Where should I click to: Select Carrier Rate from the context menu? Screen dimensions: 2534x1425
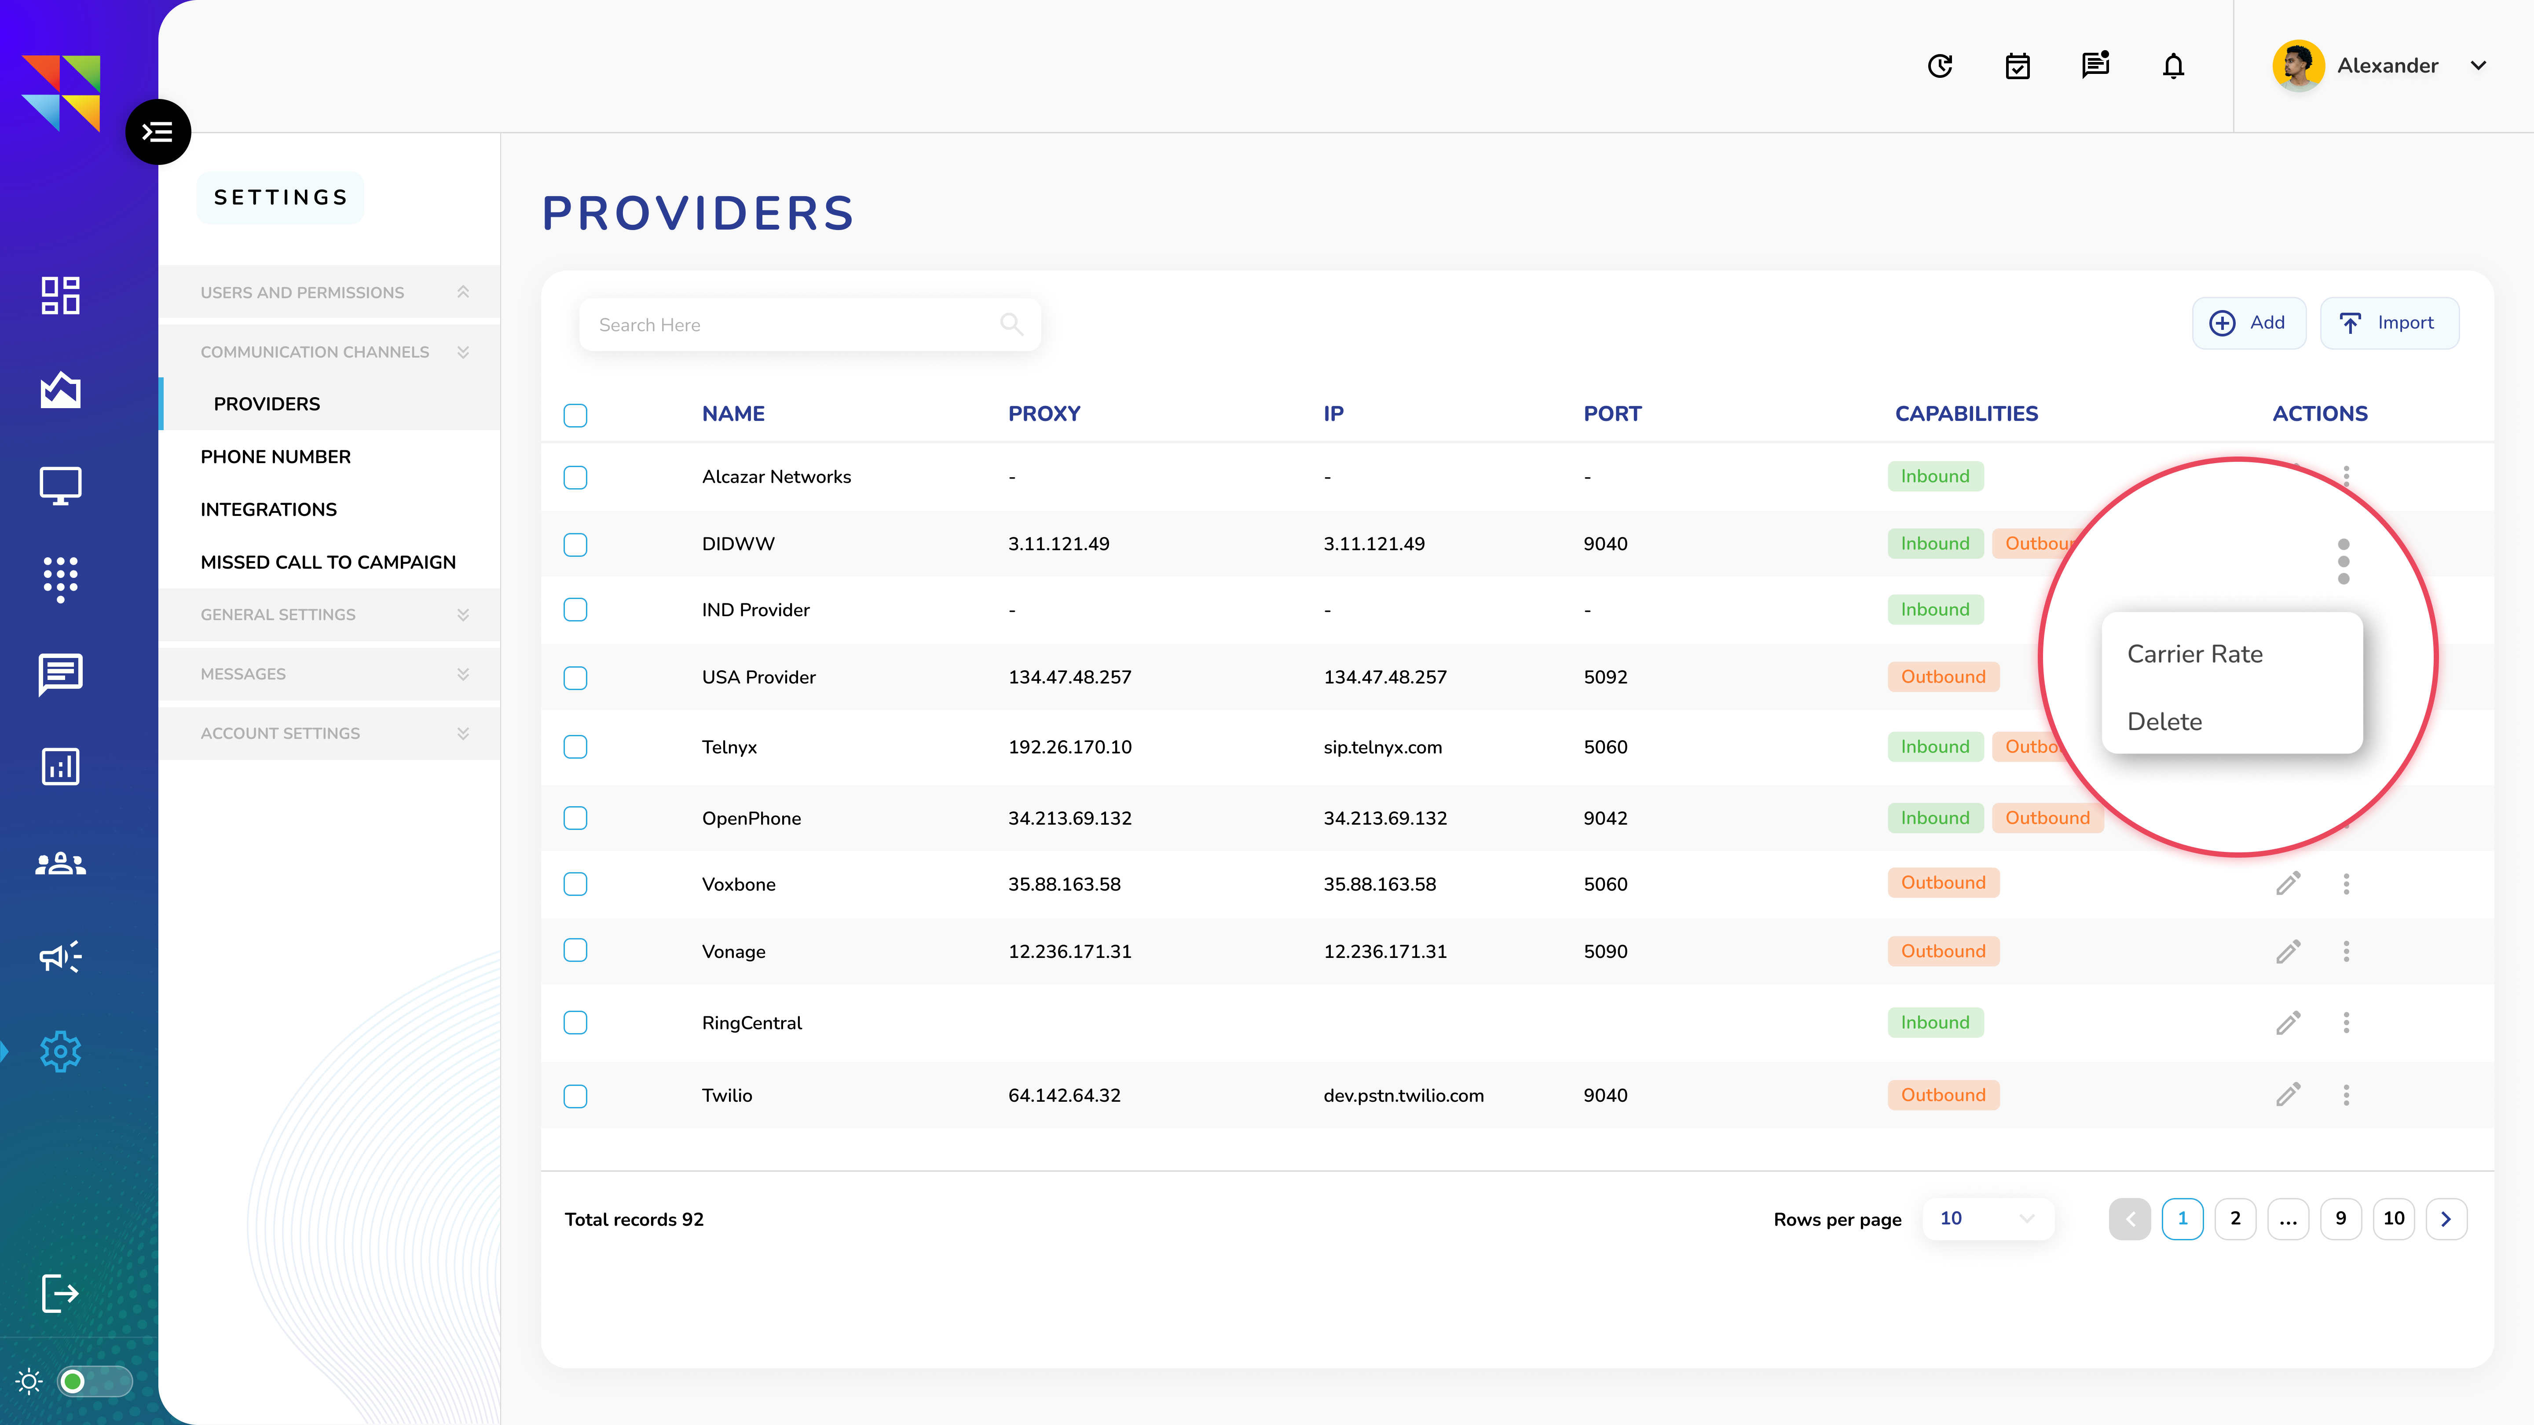point(2195,654)
